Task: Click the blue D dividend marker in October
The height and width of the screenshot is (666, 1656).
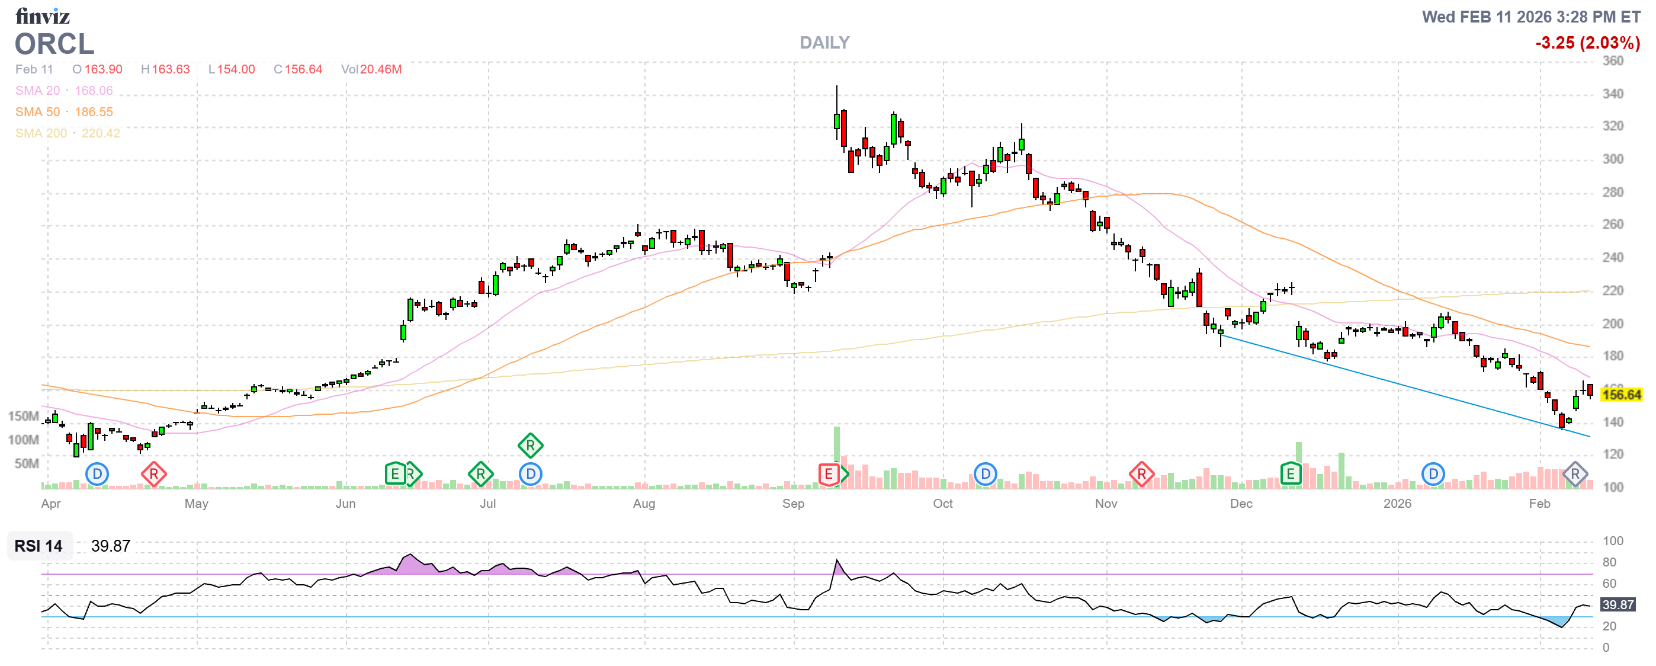Action: pyautogui.click(x=985, y=475)
